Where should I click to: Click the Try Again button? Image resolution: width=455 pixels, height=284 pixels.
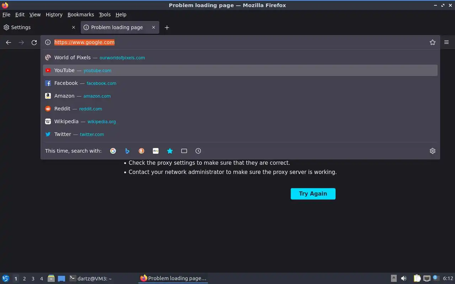(x=313, y=194)
